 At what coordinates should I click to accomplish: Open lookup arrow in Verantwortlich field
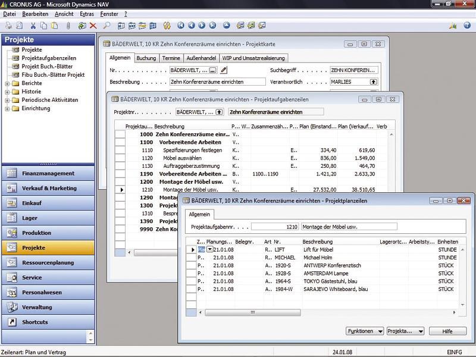point(374,82)
